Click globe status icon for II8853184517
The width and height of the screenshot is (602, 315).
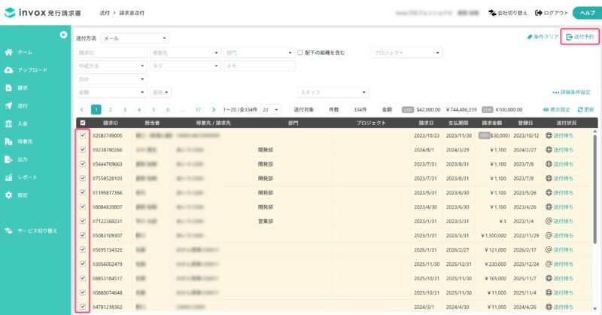549,278
